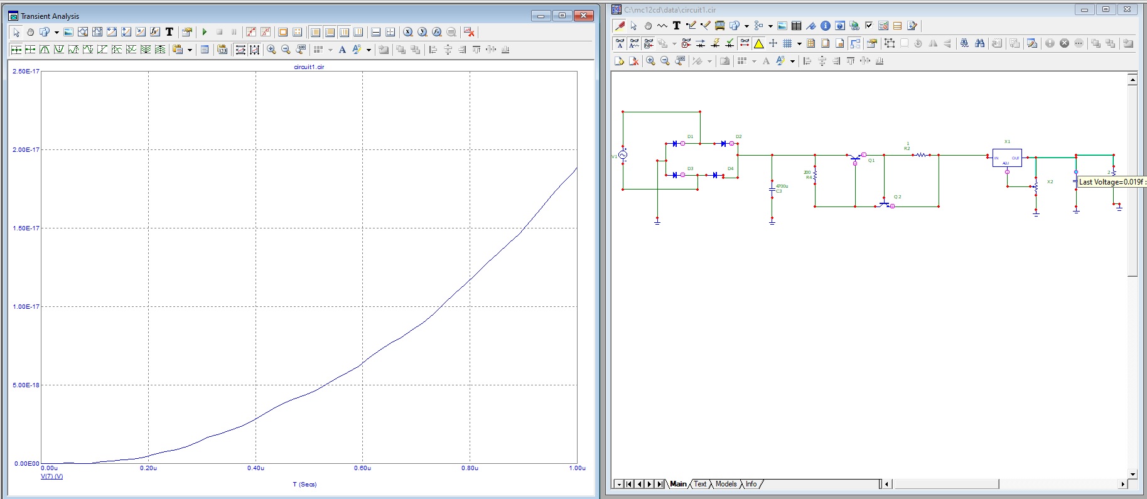Toggle the checkbox icon in schematic toolbar

tap(869, 26)
